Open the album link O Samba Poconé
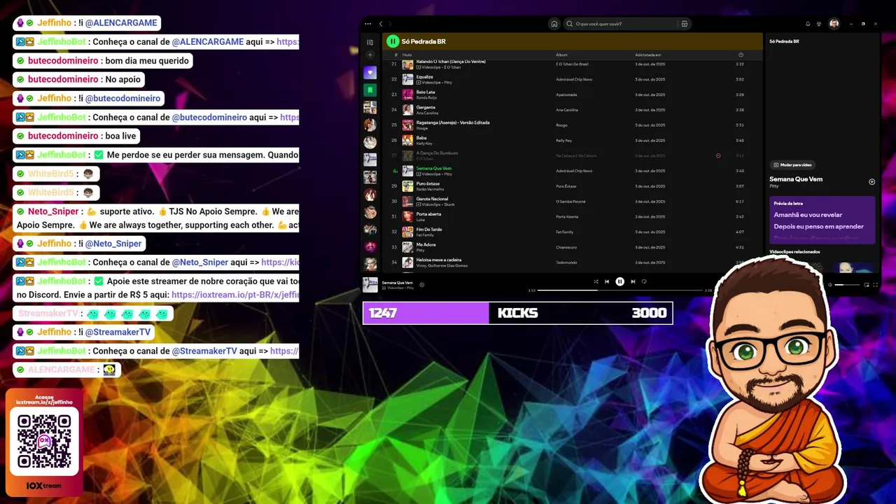The image size is (896, 504). pos(570,202)
